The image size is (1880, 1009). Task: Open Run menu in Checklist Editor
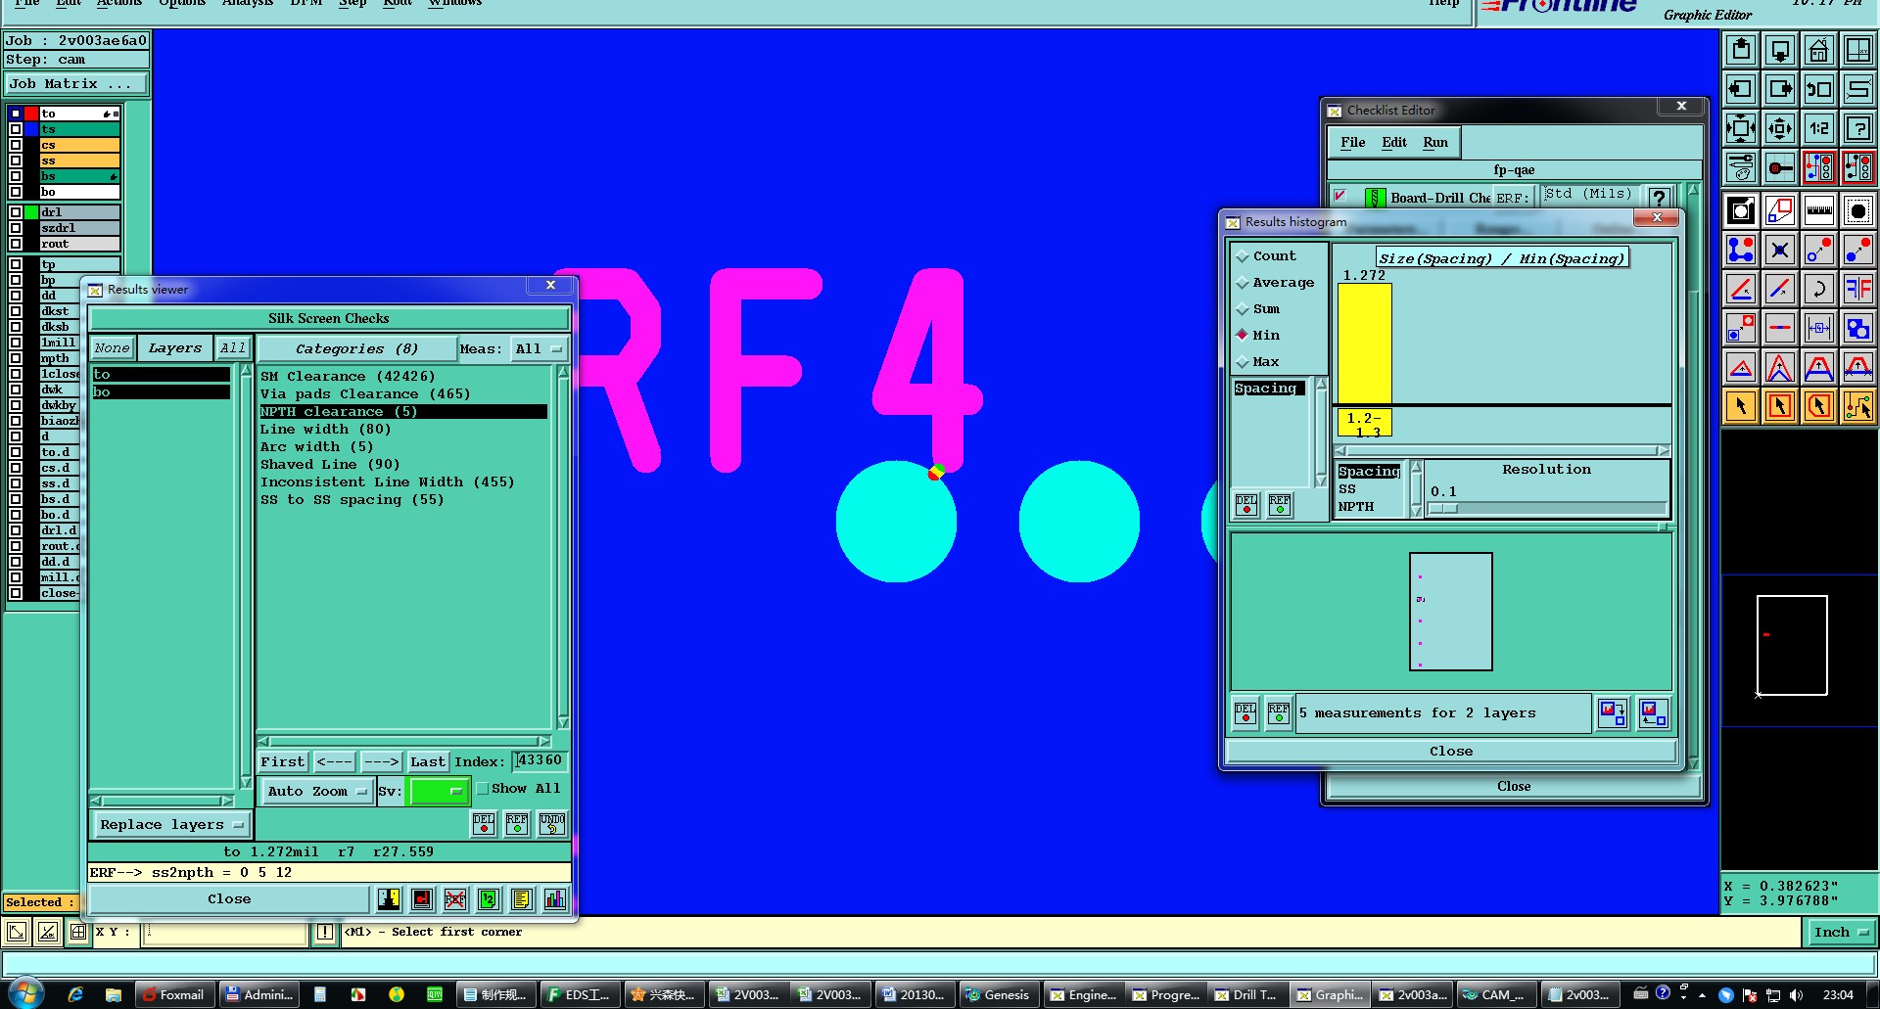[x=1435, y=143]
